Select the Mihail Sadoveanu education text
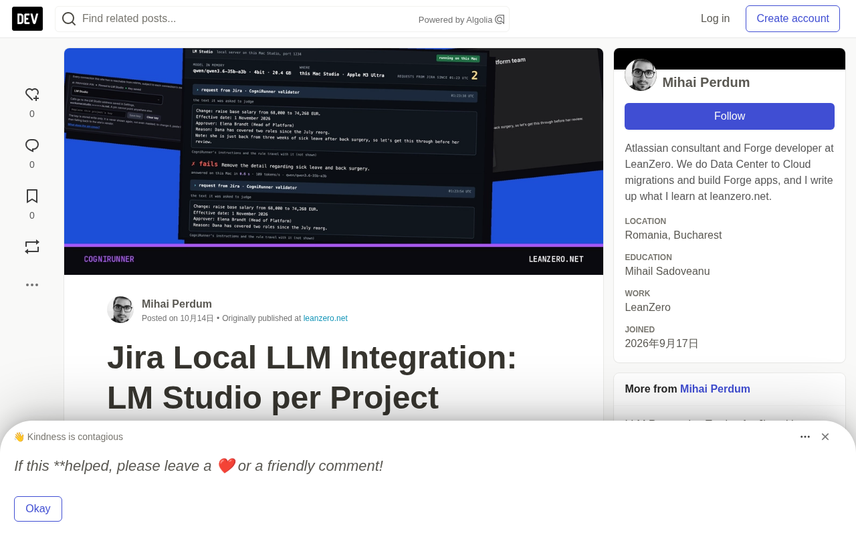 pyautogui.click(x=667, y=272)
